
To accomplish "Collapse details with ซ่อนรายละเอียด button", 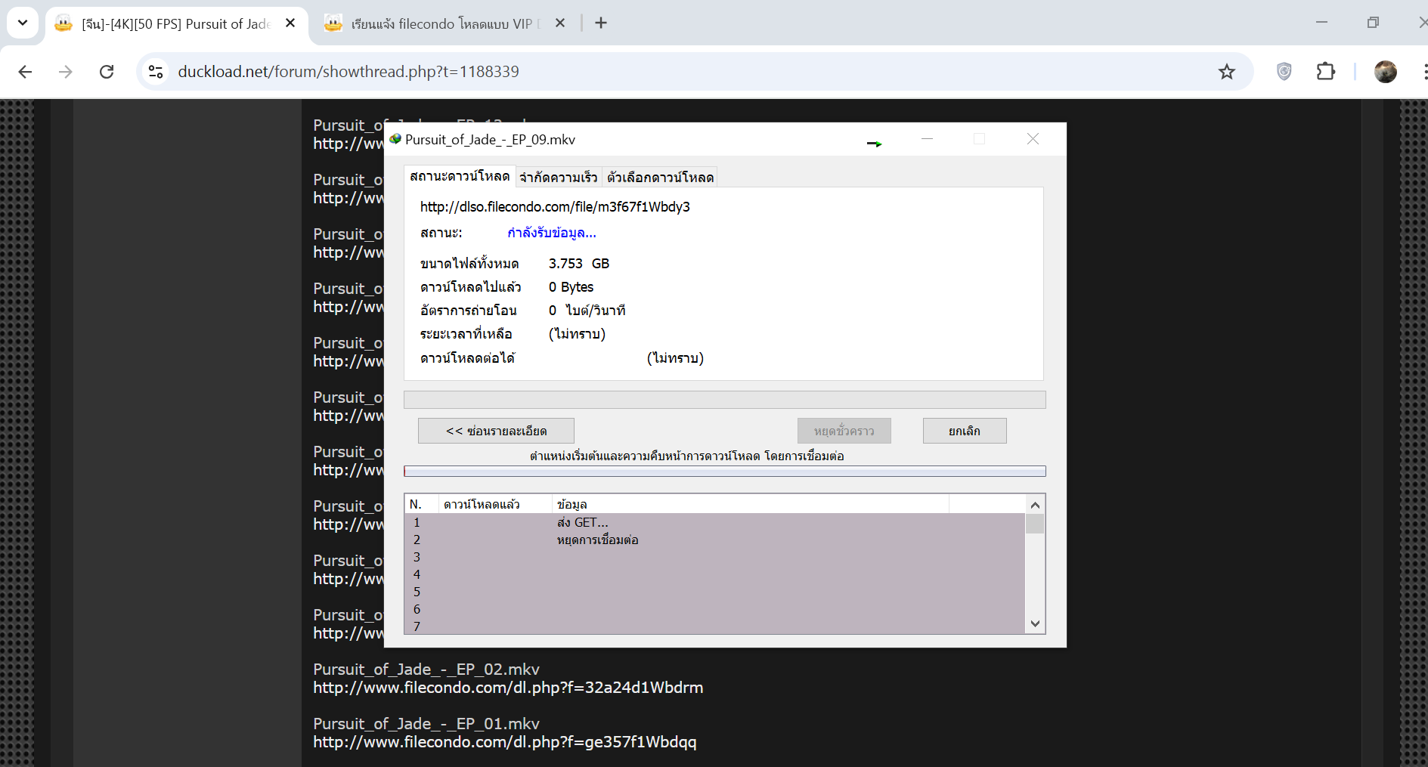I will point(496,431).
